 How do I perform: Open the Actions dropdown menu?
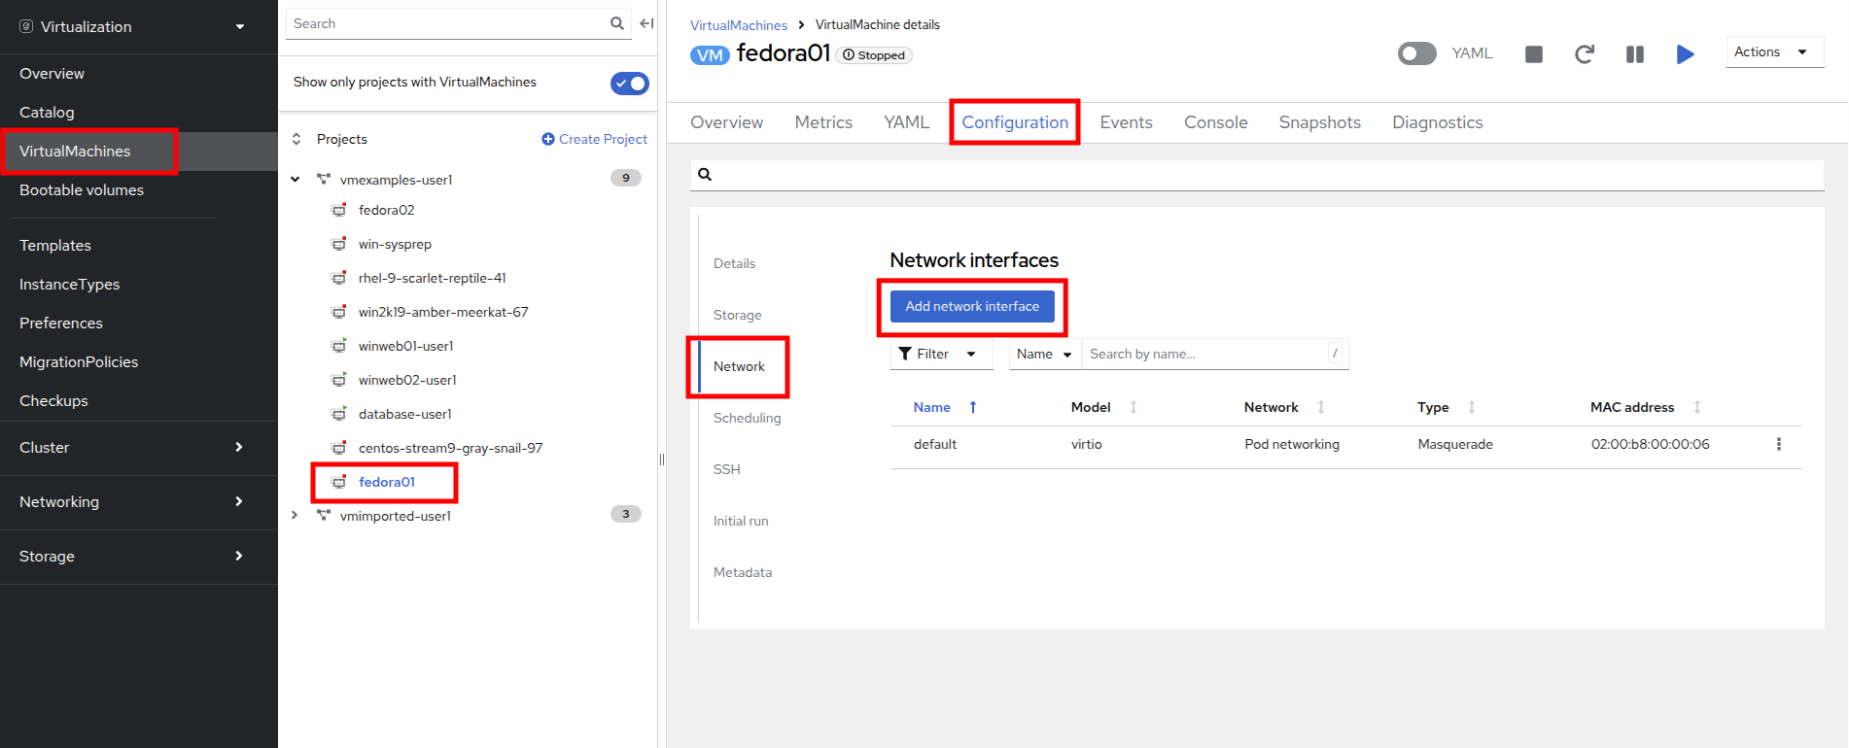[x=1773, y=52]
